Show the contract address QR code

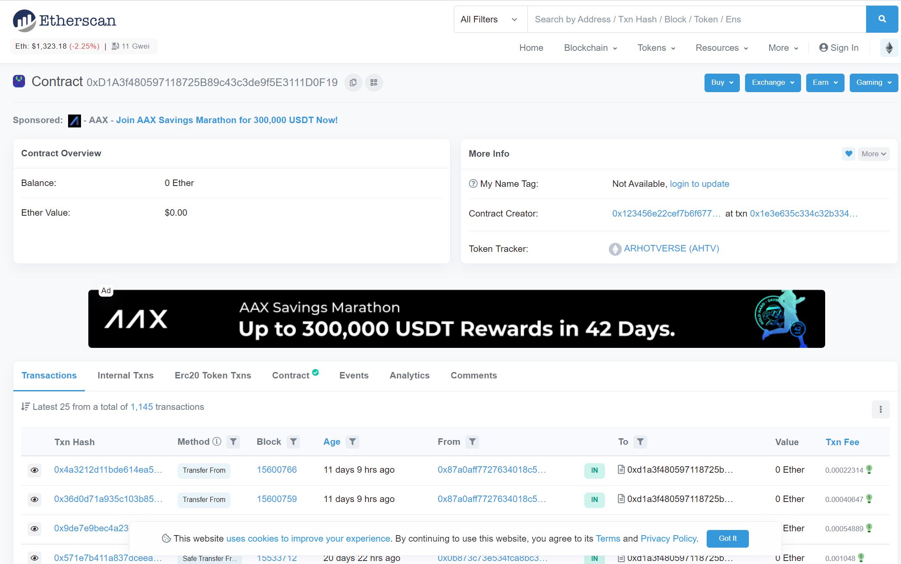coord(374,83)
